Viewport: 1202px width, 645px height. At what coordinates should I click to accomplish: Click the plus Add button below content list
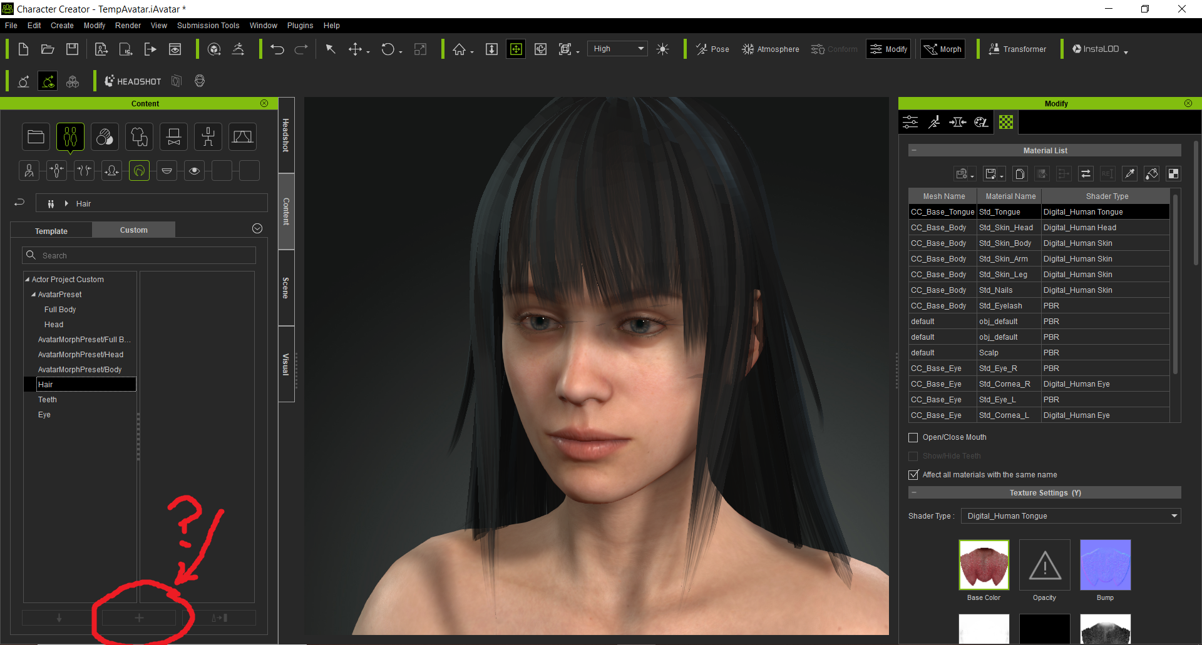tap(139, 618)
